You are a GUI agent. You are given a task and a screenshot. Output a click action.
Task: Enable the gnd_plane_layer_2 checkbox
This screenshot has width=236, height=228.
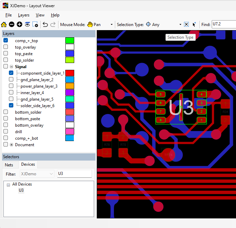pyautogui.click(x=11, y=79)
